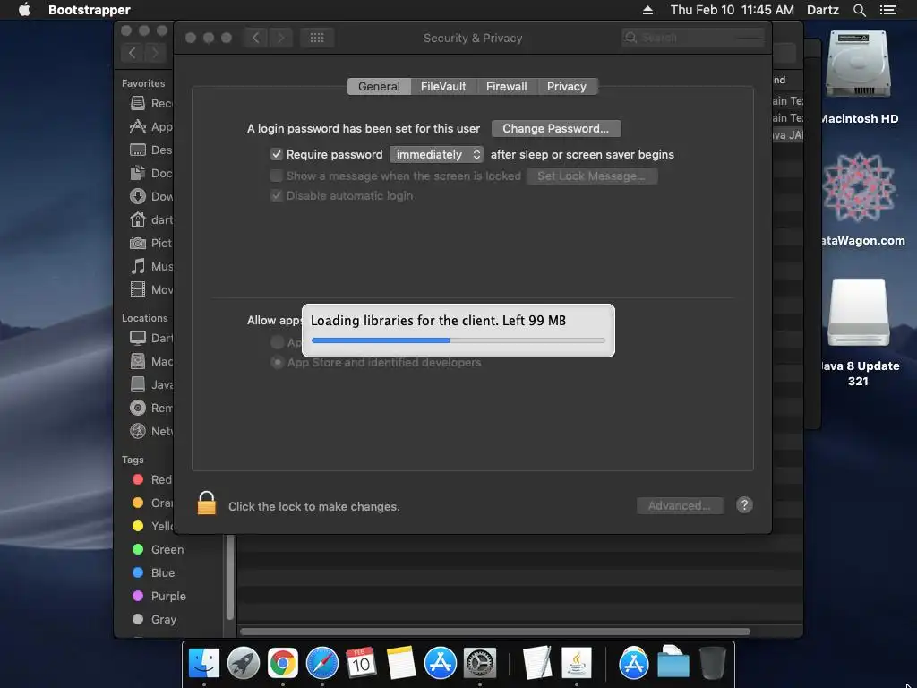Go back in System Preferences toolbar
917x688 pixels.
pyautogui.click(x=255, y=38)
